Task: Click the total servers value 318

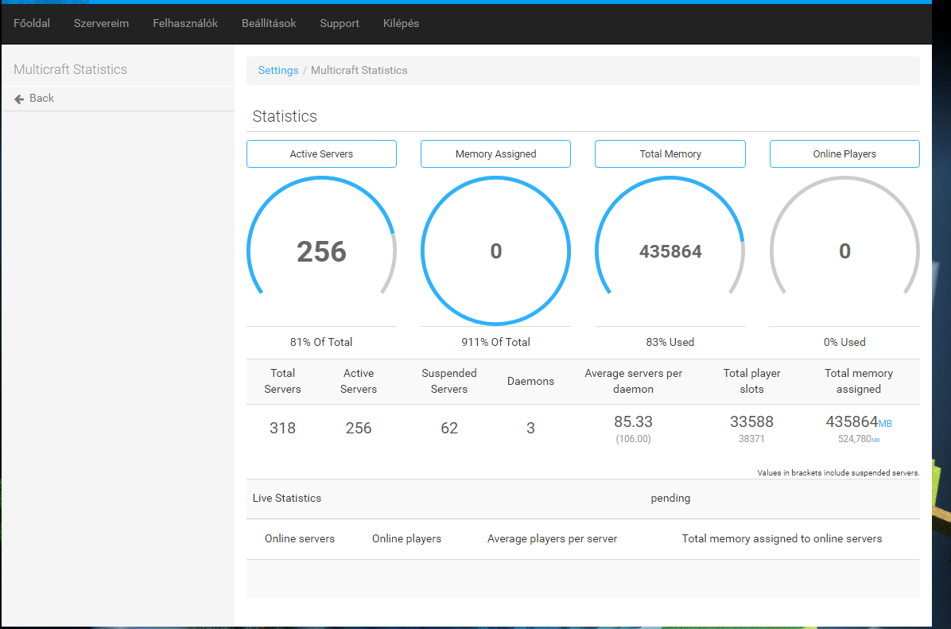Action: point(282,429)
